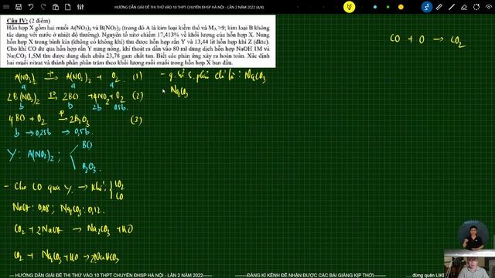Select the yellow pen tool circle
This screenshot has width=495, height=278.
[349, 7]
